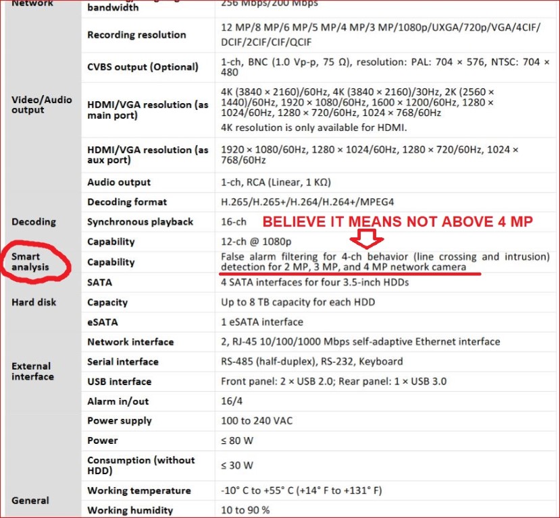560x518 pixels.
Task: Click the '12-ch @ 1080p' capability value
Action: coord(253,241)
